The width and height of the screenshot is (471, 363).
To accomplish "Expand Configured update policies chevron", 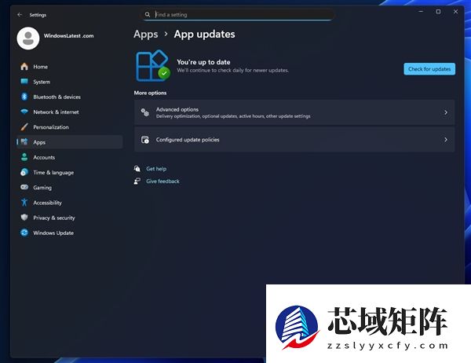I will (x=446, y=140).
